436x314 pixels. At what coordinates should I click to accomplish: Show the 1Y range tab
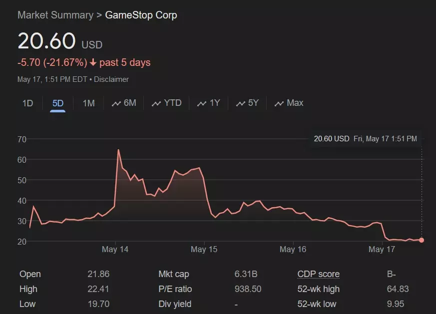[x=209, y=103]
